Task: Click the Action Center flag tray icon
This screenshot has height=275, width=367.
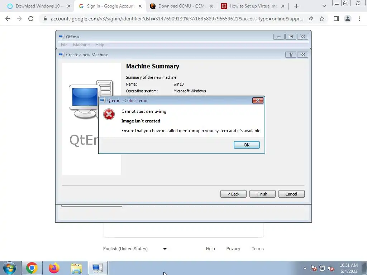Action: [x=314, y=268]
